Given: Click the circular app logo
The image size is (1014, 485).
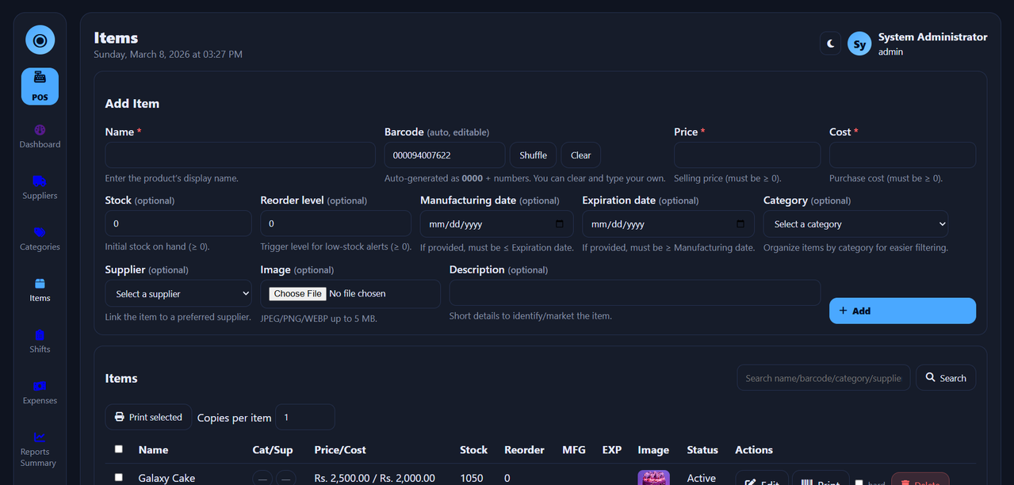Looking at the screenshot, I should (40, 40).
